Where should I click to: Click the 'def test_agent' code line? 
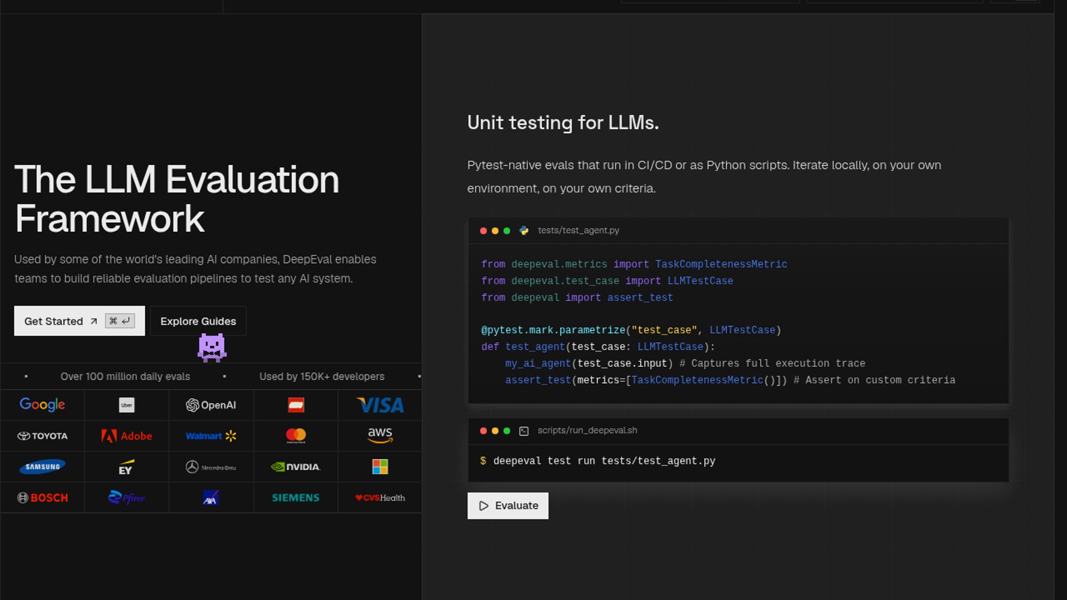(x=598, y=347)
